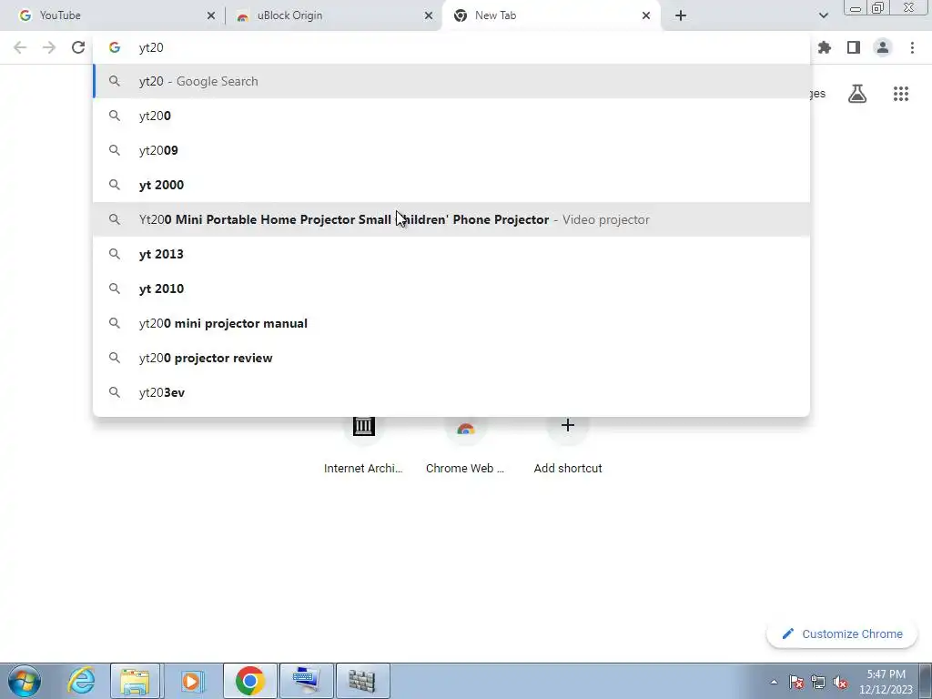Pick the 'yt 2010' suggestion
The width and height of the screenshot is (932, 699).
point(451,289)
